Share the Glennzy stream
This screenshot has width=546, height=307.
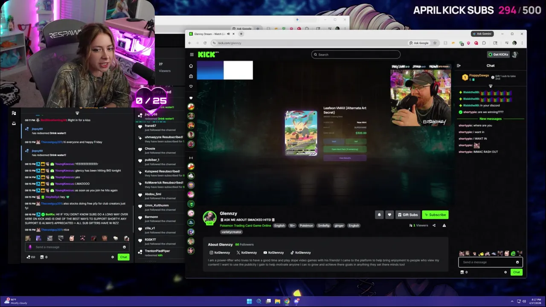pyautogui.click(x=434, y=226)
